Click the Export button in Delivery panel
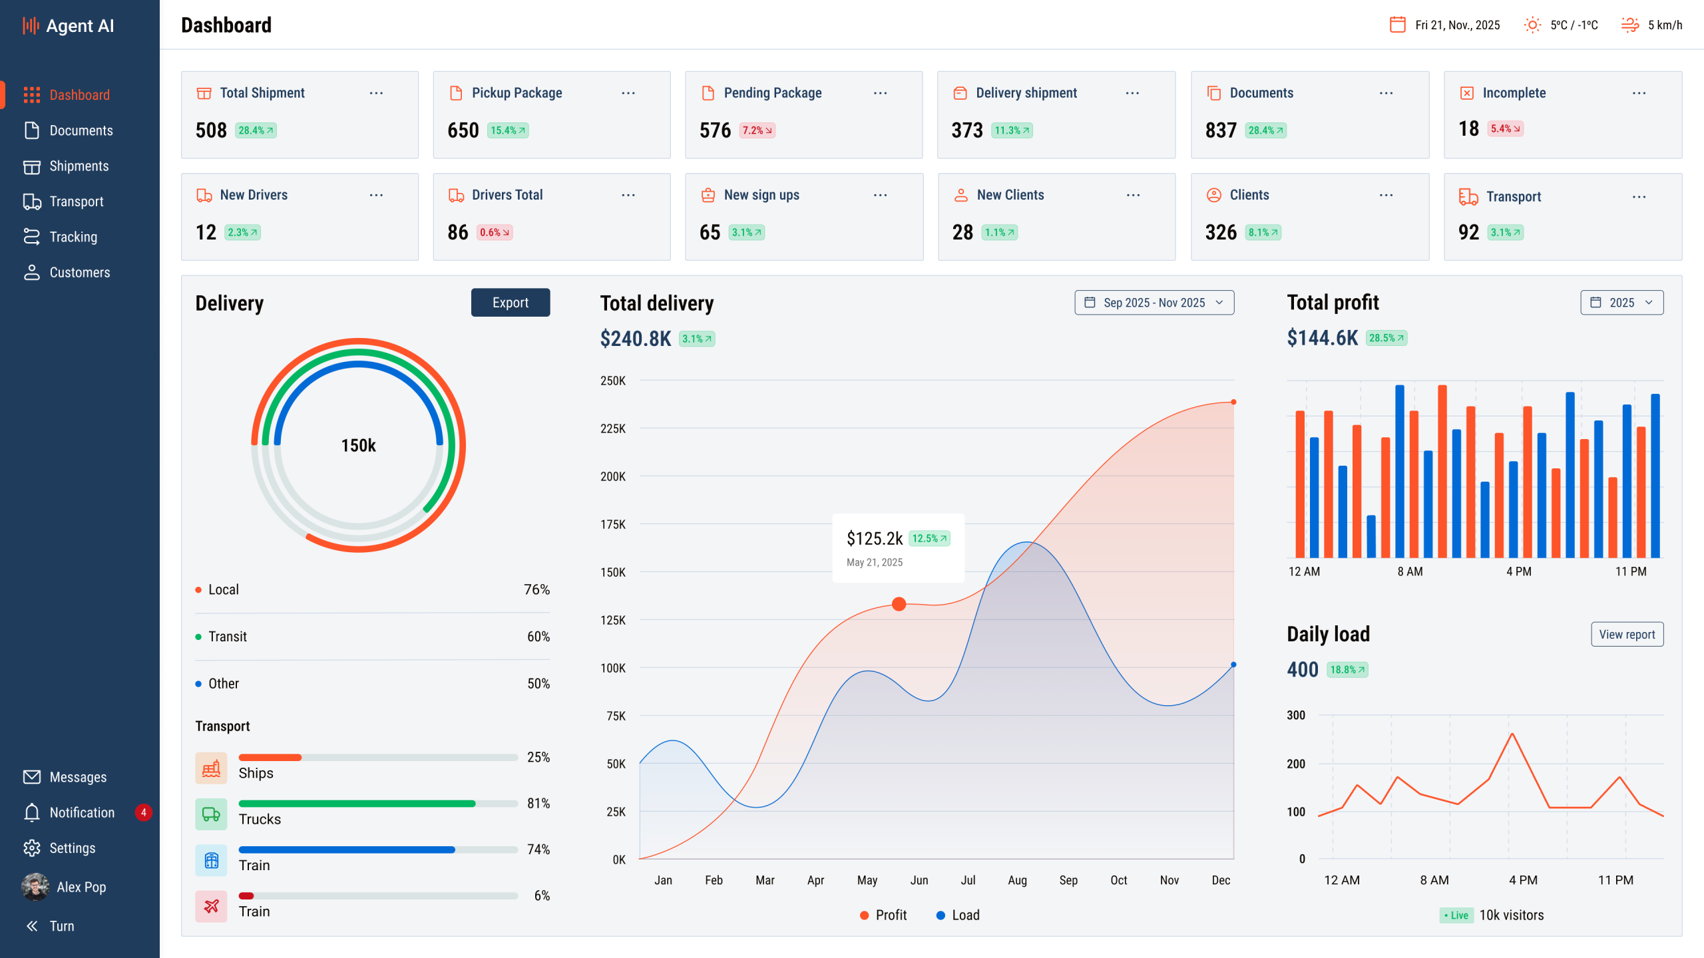1704x958 pixels. [x=510, y=302]
